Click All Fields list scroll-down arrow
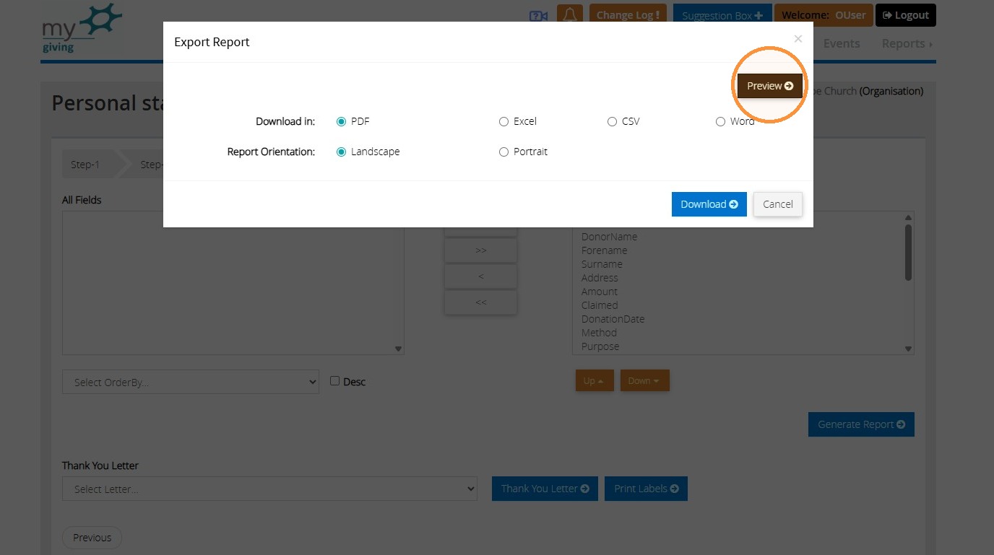The image size is (994, 555). click(x=398, y=349)
